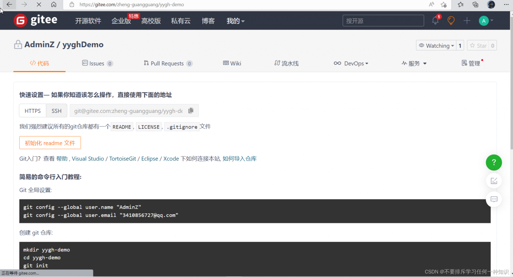Image resolution: width=513 pixels, height=277 pixels.
Task: Open the notifications bell icon
Action: 435,20
